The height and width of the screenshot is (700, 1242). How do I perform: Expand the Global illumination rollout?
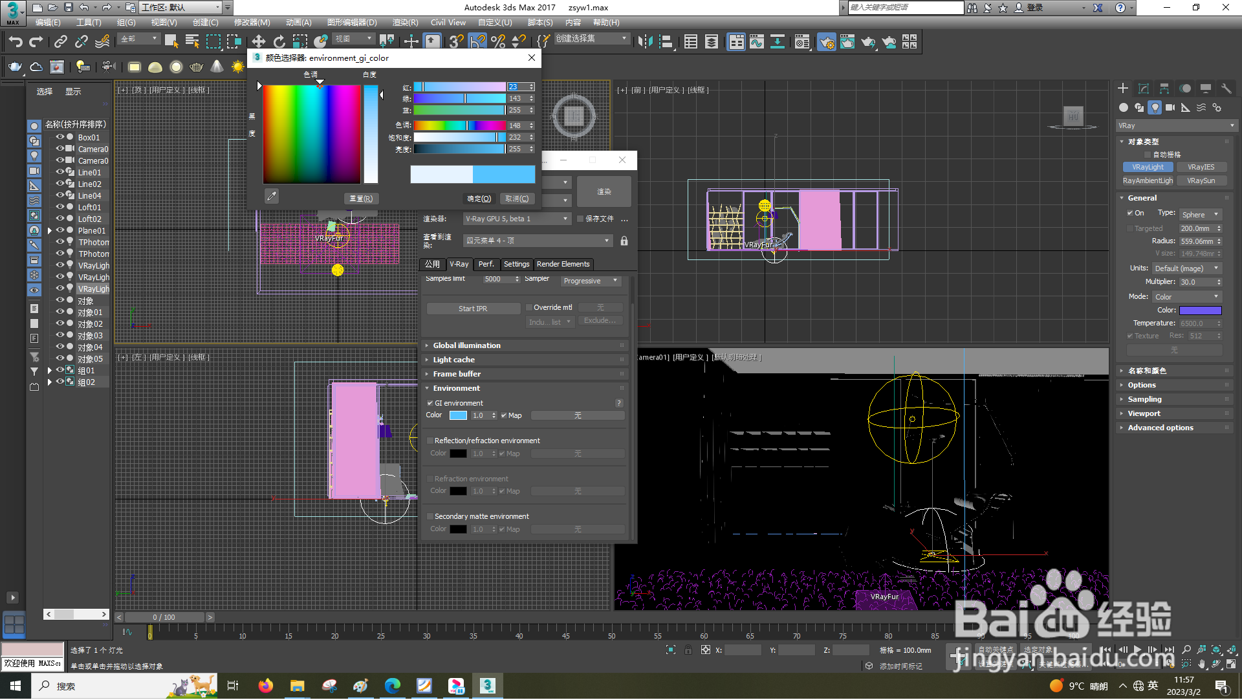466,345
